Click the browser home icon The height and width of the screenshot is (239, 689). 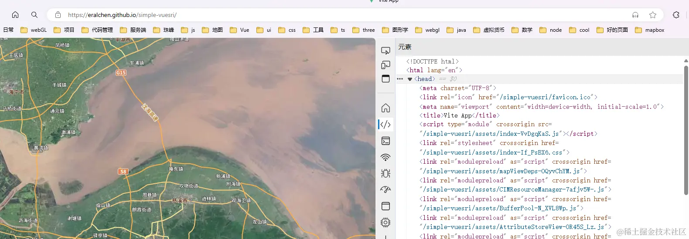[15, 15]
